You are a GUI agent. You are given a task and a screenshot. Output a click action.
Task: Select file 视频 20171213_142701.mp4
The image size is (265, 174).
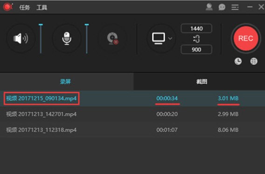pyautogui.click(x=42, y=114)
